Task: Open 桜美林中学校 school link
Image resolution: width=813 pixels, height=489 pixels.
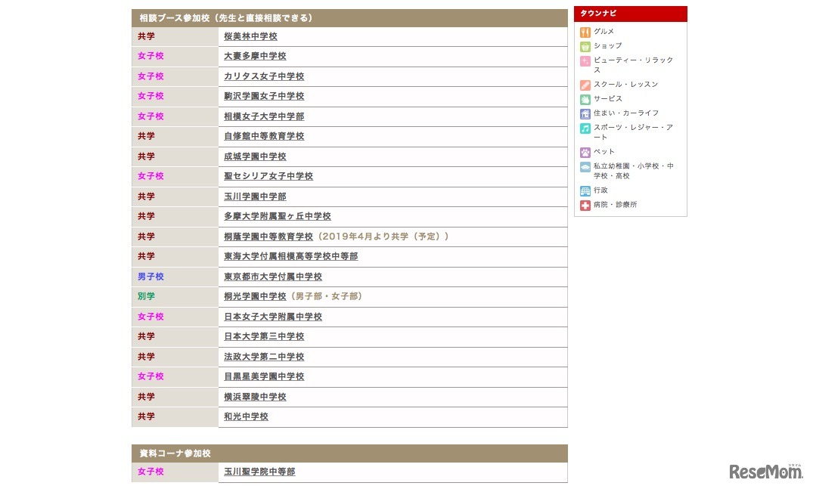Action: pos(250,36)
